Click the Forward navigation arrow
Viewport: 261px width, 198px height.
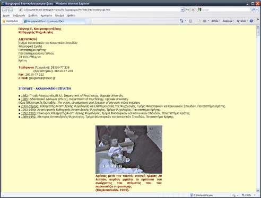[x=11, y=10]
